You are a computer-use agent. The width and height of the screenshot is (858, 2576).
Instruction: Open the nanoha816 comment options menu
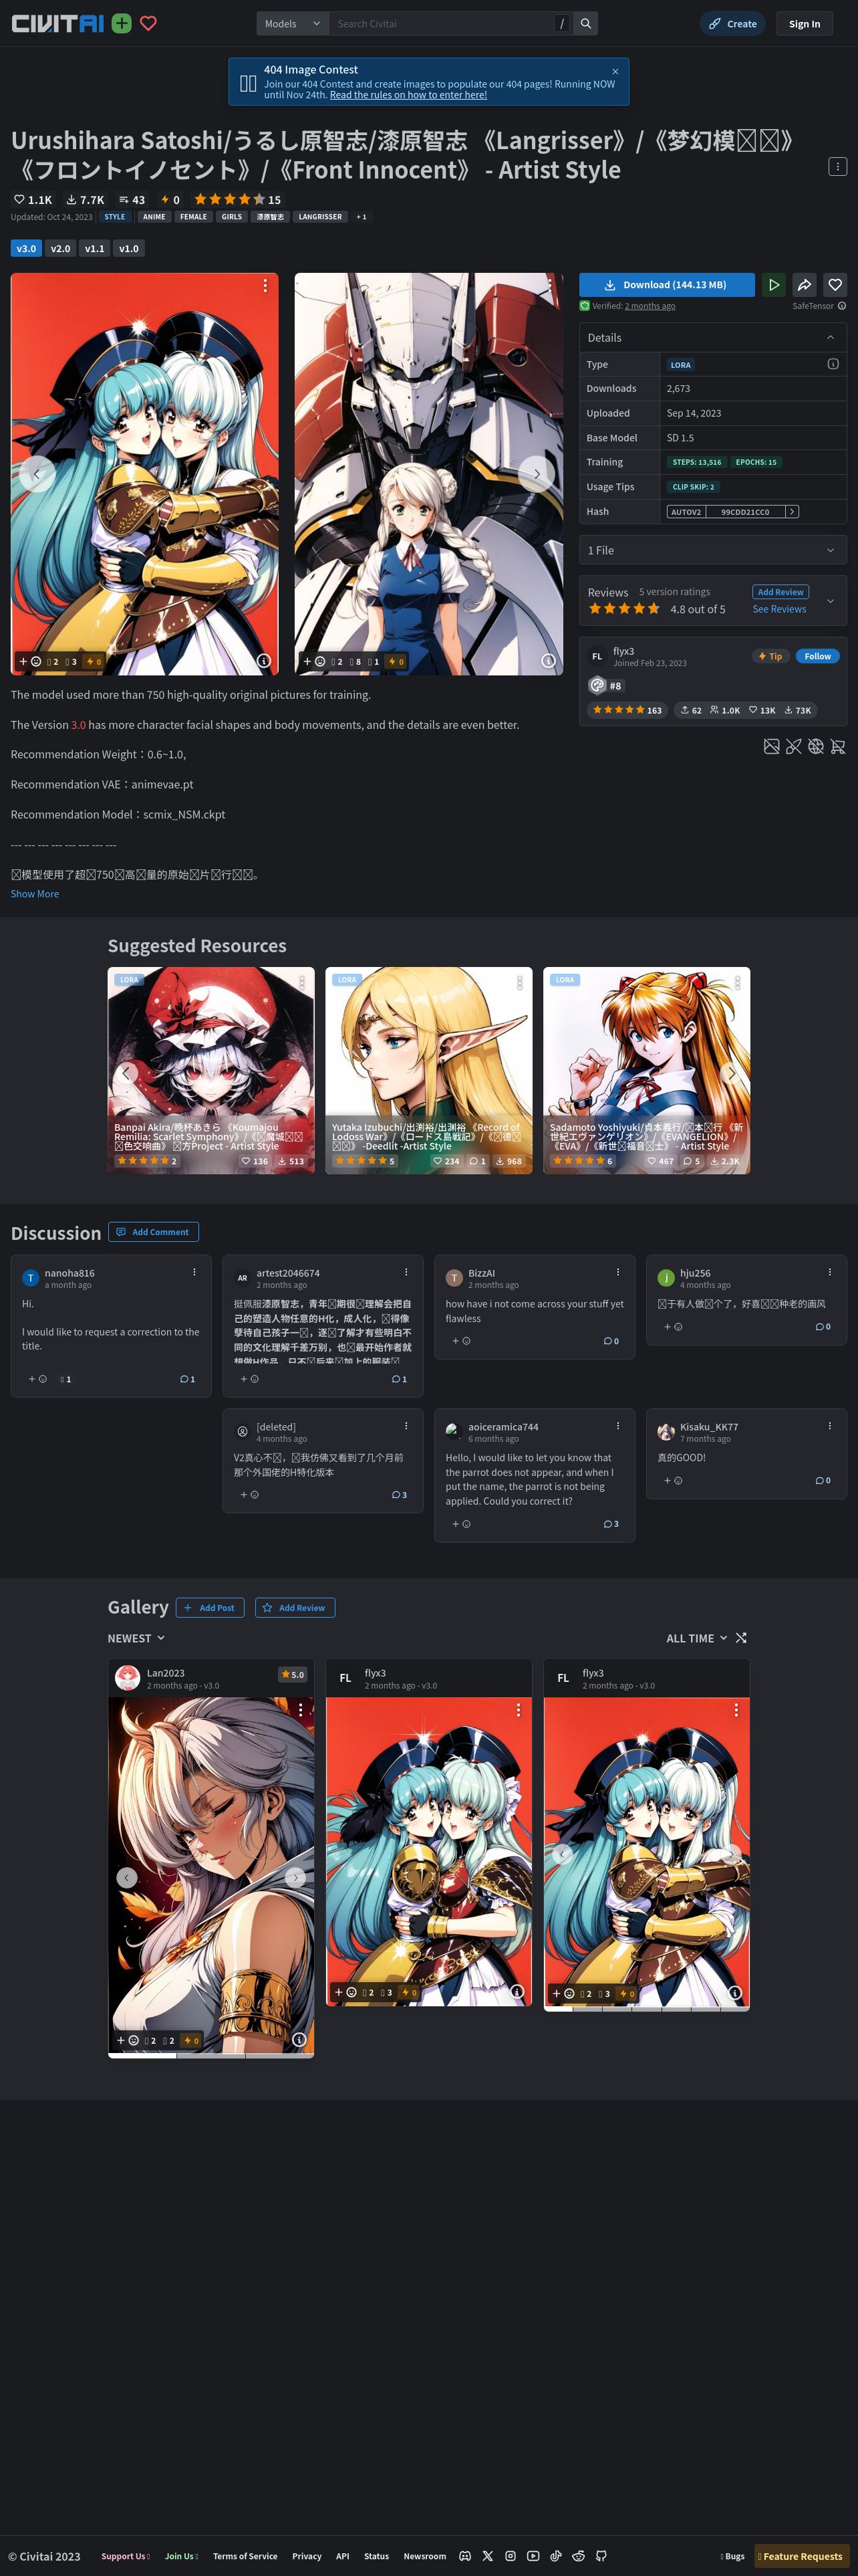[x=194, y=1272]
